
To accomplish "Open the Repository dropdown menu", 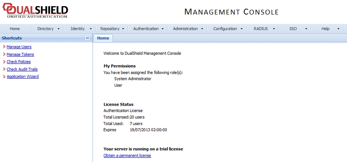I will (112, 29).
